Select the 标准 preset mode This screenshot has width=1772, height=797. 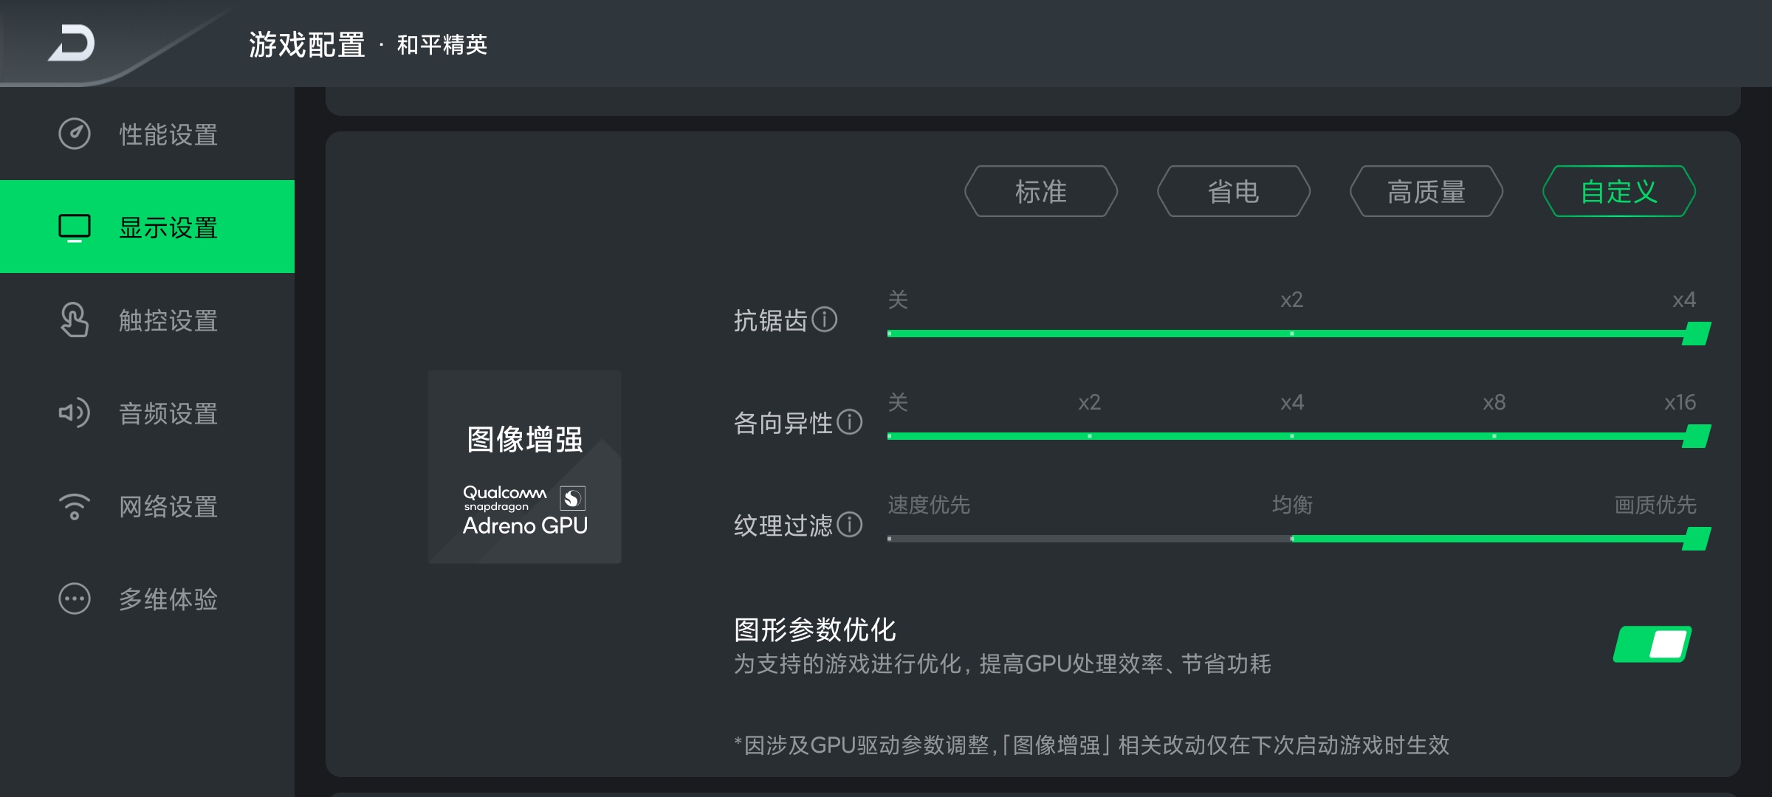[1041, 192]
